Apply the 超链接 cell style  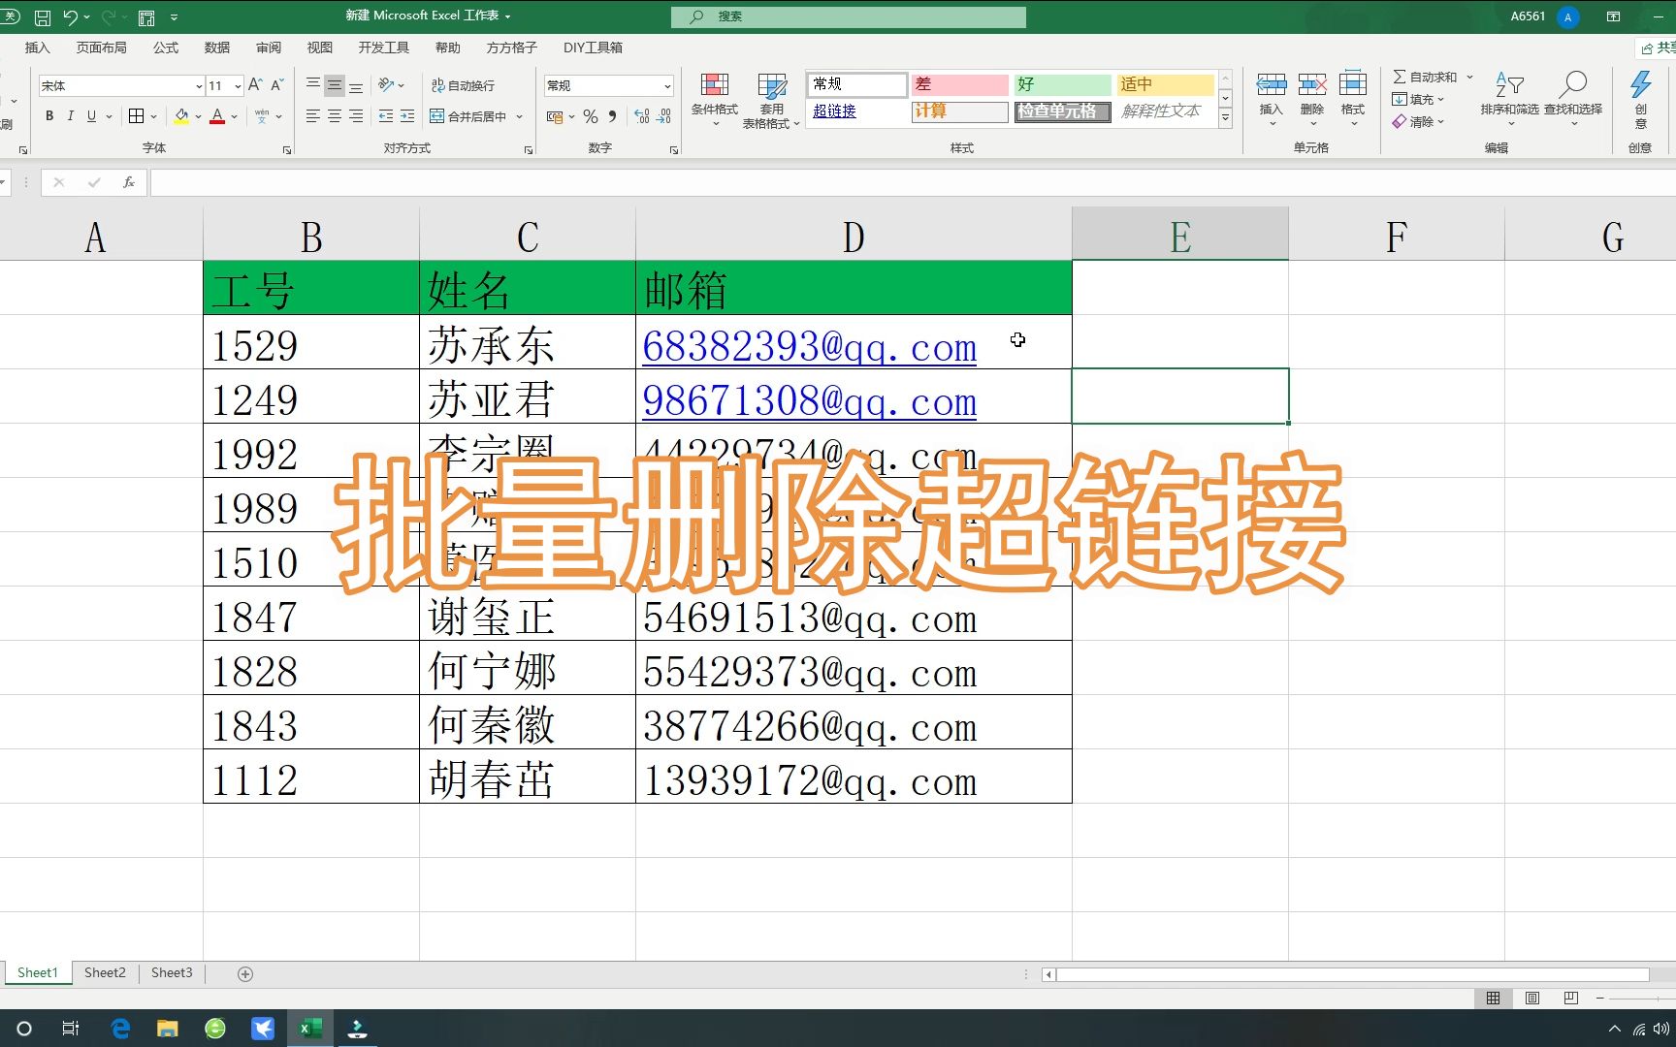(x=834, y=111)
